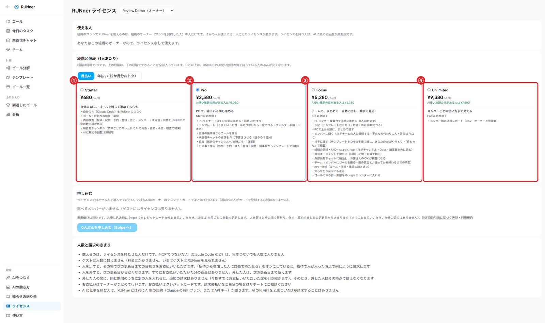Switch to 年払い（2か月分おトク）tab
The image size is (545, 323).
point(116,76)
